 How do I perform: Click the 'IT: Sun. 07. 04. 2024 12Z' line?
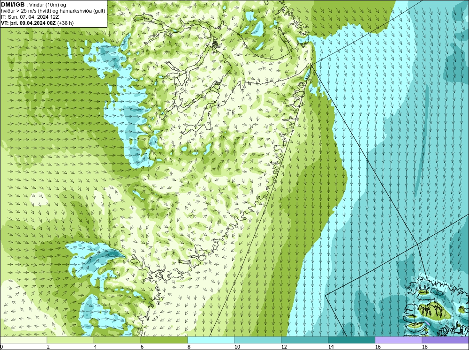[30, 17]
